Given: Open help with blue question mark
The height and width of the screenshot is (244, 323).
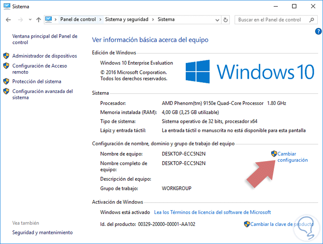Looking at the screenshot, I should pos(318,31).
